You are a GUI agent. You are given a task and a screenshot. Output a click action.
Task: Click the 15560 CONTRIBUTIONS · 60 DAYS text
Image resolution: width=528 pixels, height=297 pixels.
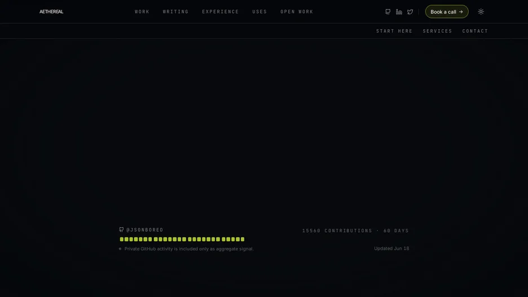point(355,230)
